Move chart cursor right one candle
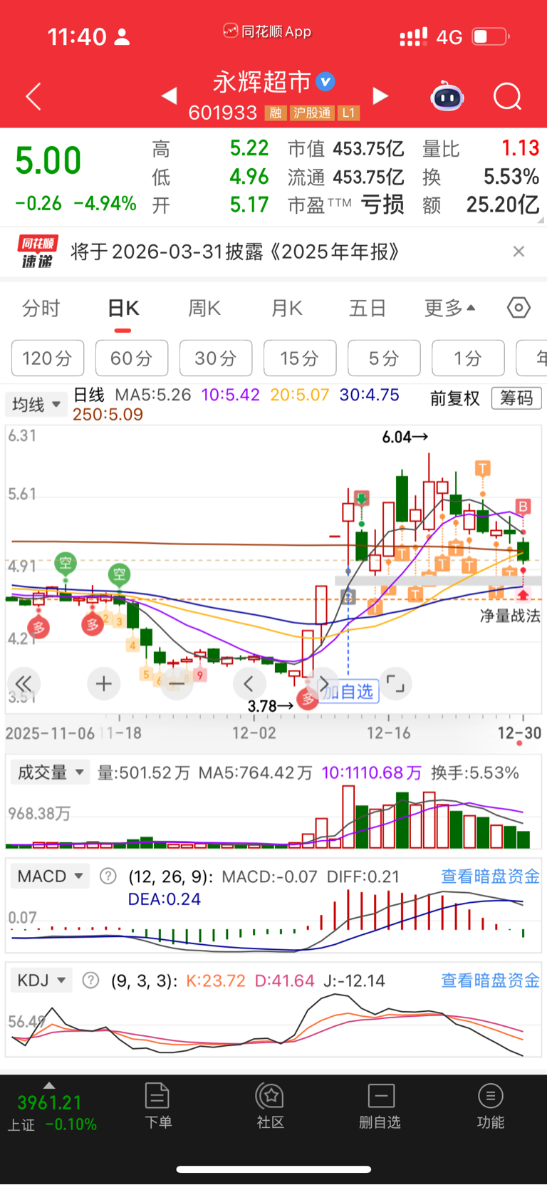This screenshot has height=1185, width=547. tap(323, 683)
